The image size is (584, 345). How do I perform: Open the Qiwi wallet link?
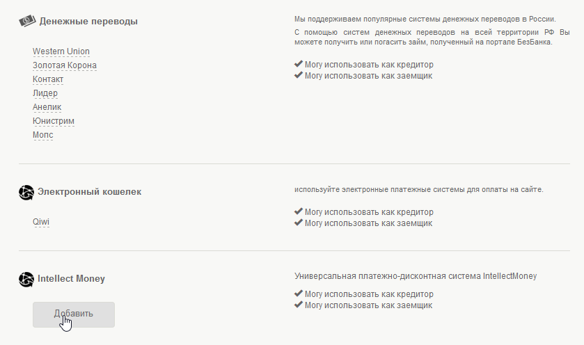[41, 222]
